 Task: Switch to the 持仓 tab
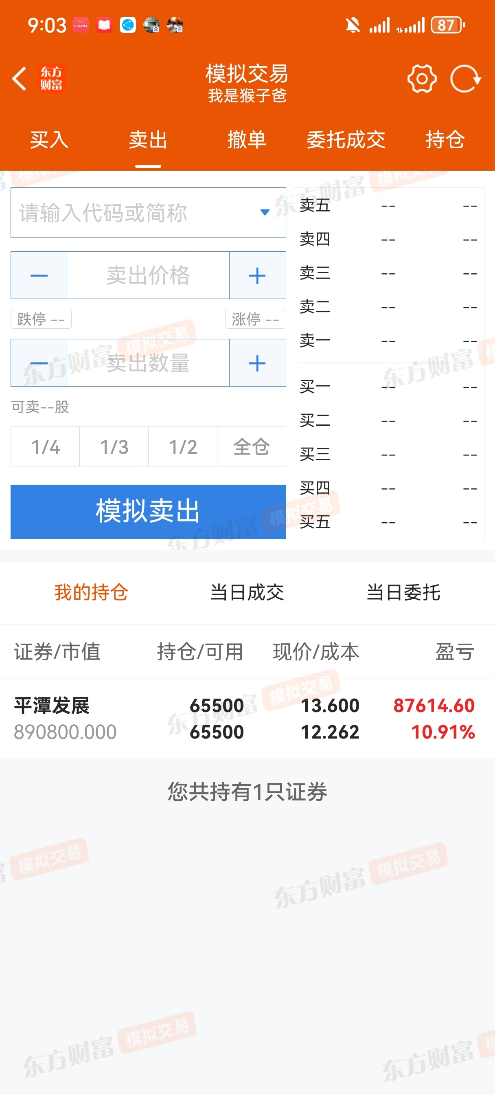point(445,140)
